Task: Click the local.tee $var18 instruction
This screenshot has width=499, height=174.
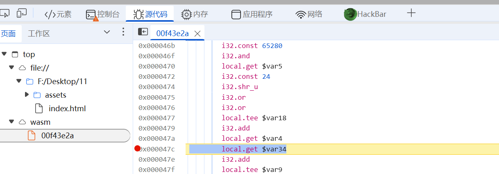Action: coord(254,118)
